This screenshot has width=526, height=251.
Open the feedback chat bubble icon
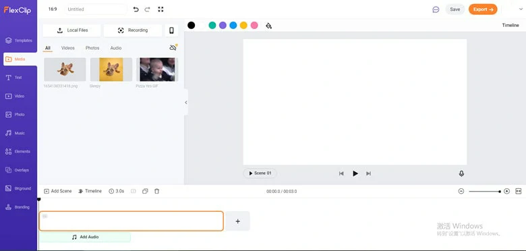pos(436,9)
